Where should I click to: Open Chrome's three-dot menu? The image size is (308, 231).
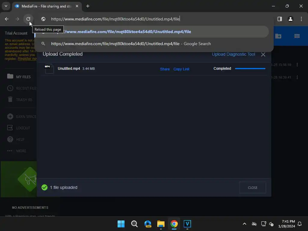tap(301, 19)
